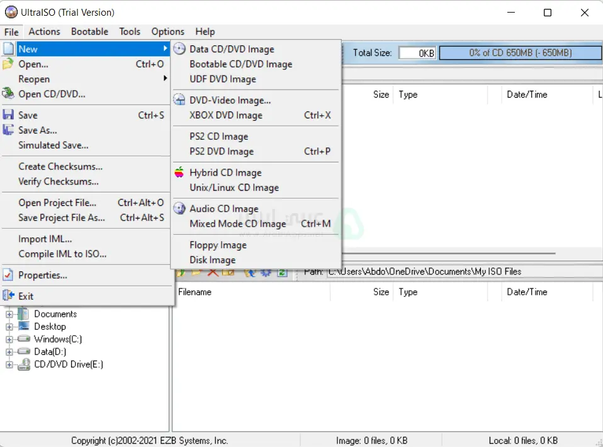Image resolution: width=603 pixels, height=447 pixels.
Task: Select the CD/DVD Drive(E:) tree item
Action: pyautogui.click(x=69, y=364)
